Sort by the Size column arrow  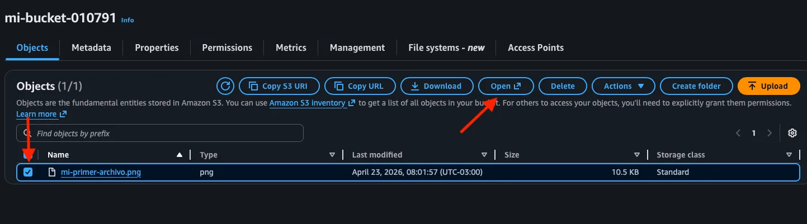point(636,155)
